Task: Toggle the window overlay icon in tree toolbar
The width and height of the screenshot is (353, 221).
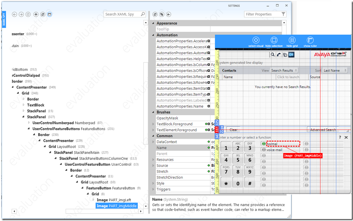Action: pos(49,14)
